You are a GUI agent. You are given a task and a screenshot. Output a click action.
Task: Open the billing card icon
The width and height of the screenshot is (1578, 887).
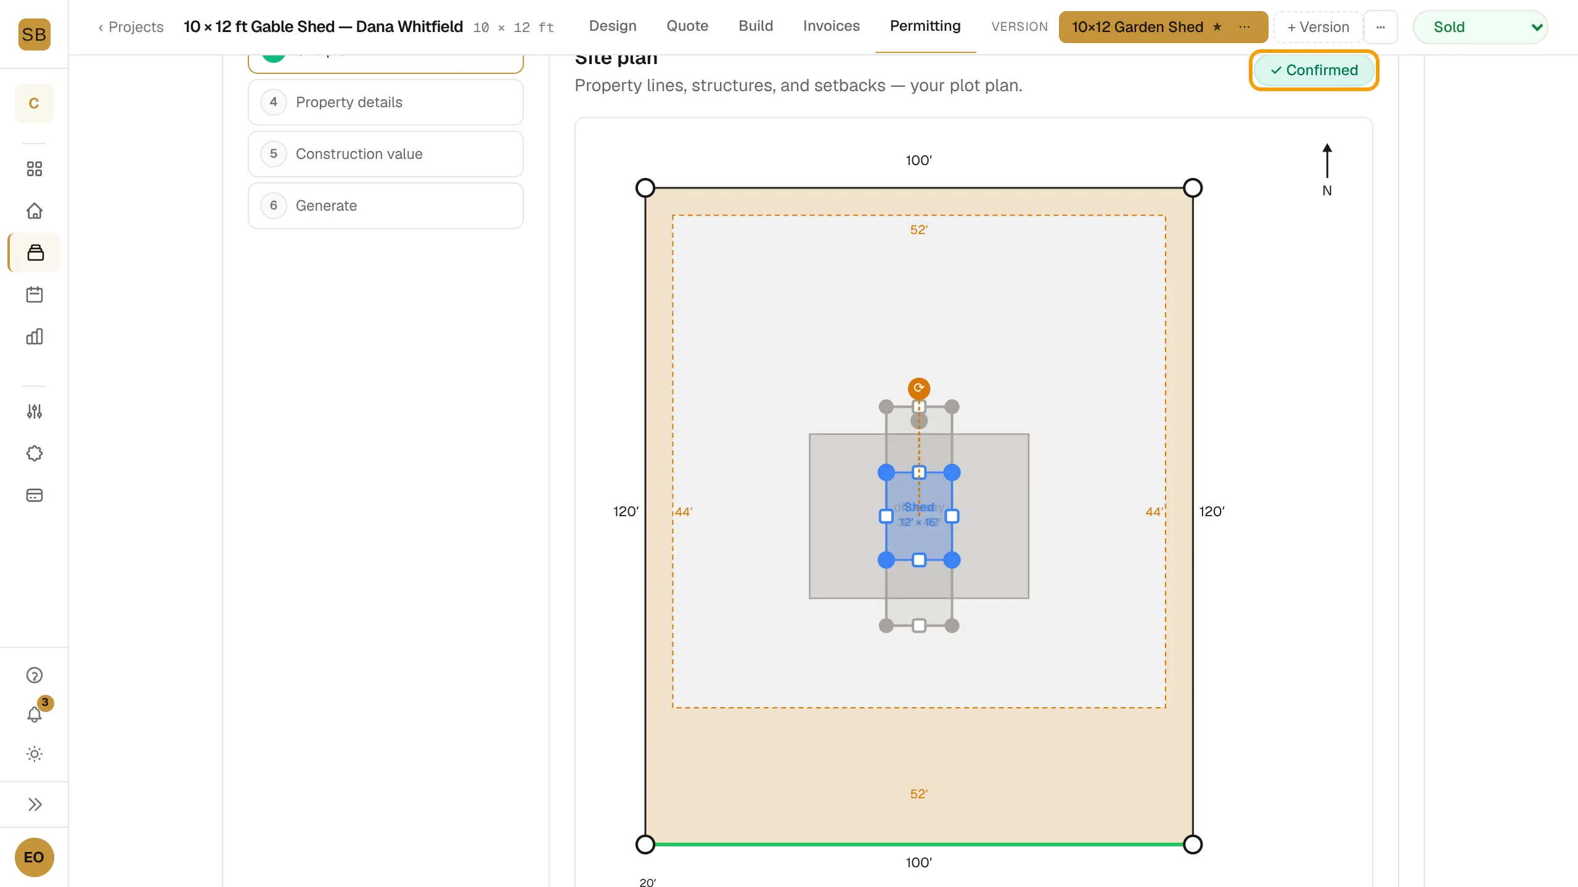click(35, 495)
